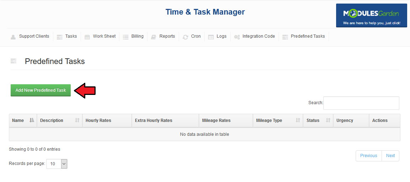Click the Next pagination button
Image resolution: width=410 pixels, height=182 pixels.
click(390, 156)
